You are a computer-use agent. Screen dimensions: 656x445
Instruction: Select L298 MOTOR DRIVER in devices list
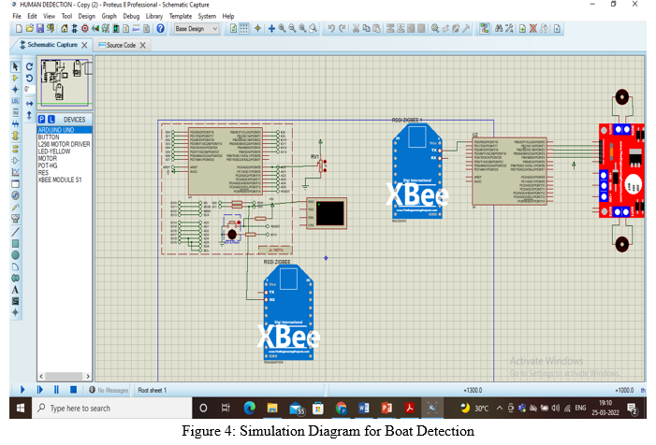point(64,144)
